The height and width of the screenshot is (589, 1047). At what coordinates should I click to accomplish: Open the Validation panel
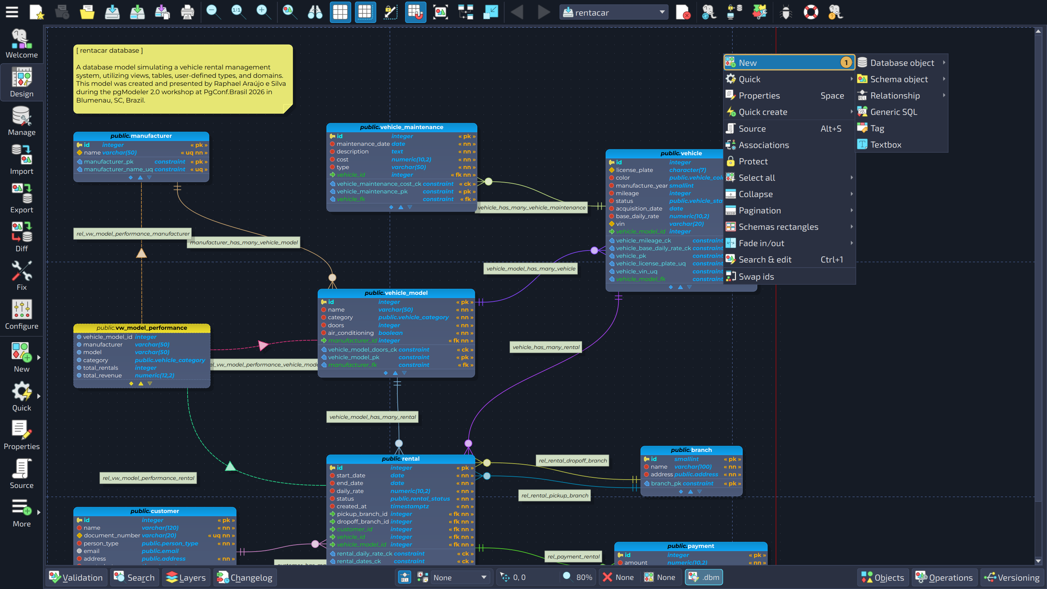click(76, 578)
